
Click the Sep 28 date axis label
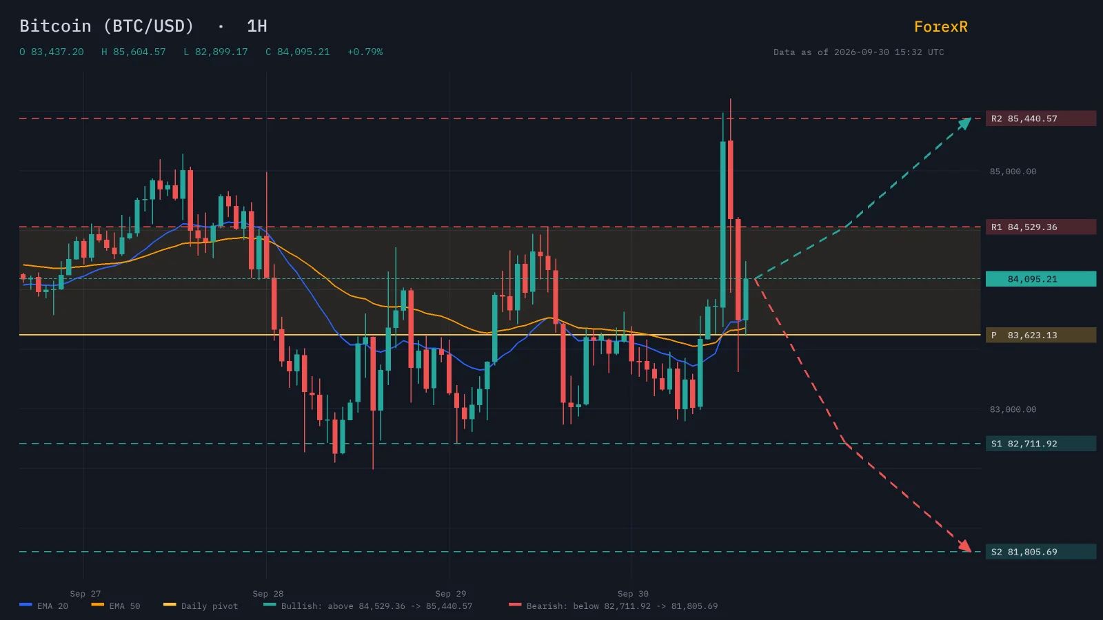click(x=268, y=594)
